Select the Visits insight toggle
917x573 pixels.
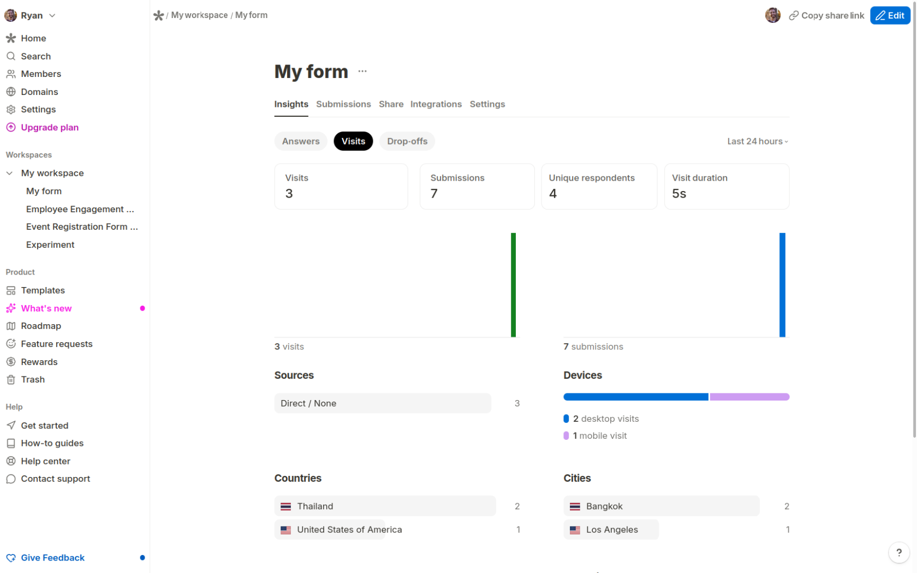(353, 141)
